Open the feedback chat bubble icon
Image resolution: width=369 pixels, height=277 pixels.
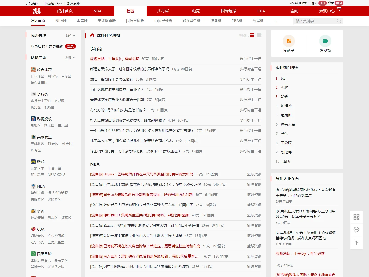[356, 230]
